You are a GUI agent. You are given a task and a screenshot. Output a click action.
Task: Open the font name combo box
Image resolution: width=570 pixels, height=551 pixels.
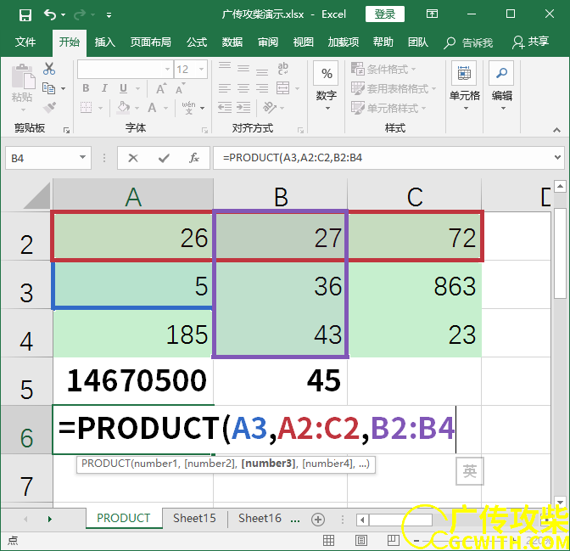coord(125,69)
